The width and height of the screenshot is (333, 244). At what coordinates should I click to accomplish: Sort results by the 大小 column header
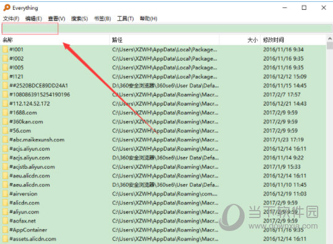click(x=240, y=40)
